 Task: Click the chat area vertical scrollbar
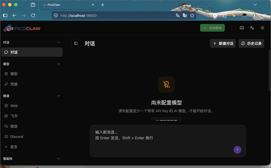pos(269,70)
